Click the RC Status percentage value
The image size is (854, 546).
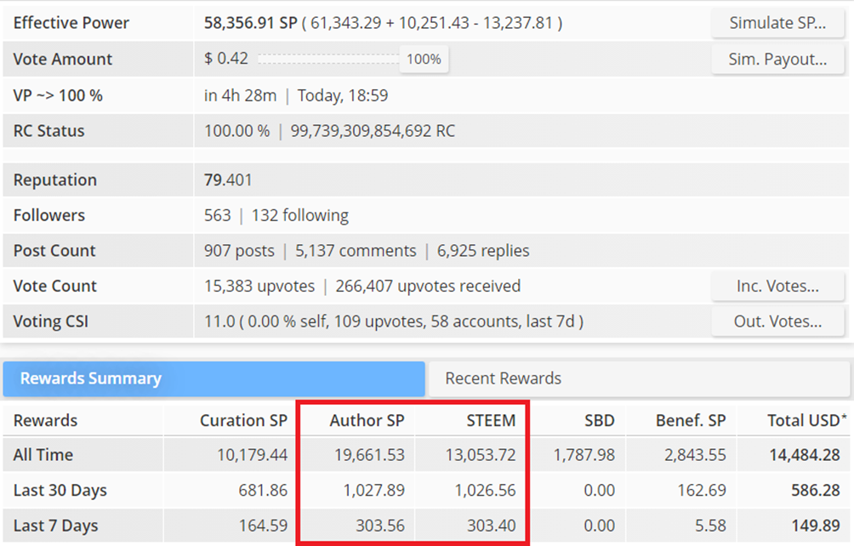coord(237,131)
